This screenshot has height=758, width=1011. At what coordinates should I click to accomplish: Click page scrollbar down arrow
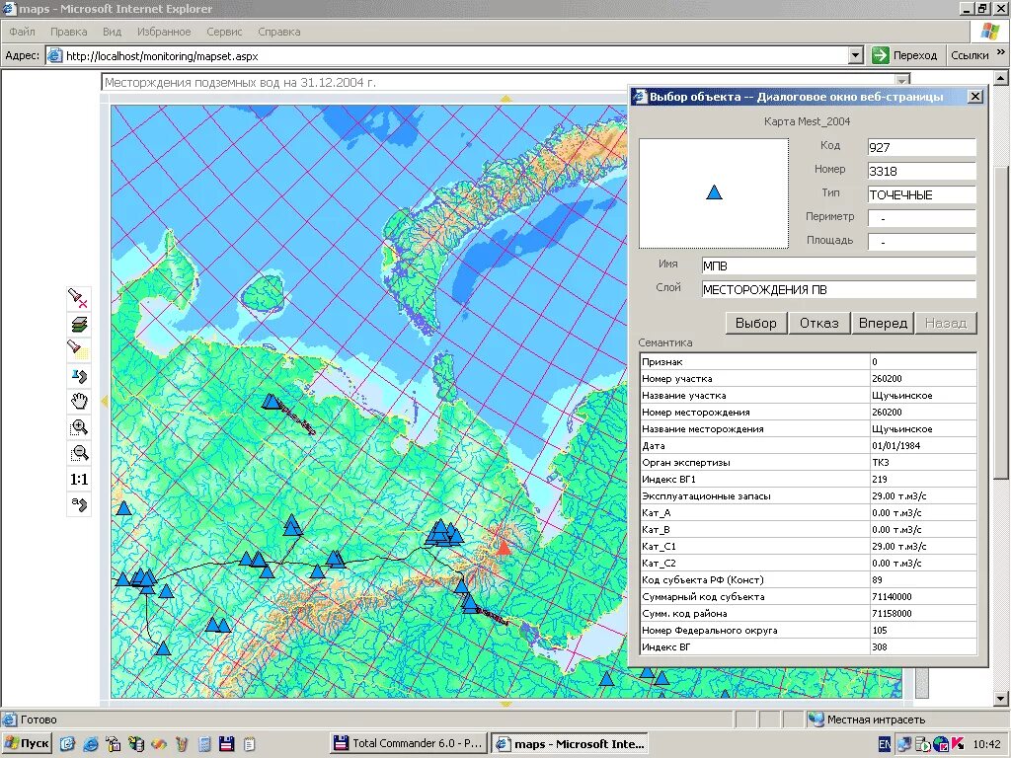click(1001, 699)
